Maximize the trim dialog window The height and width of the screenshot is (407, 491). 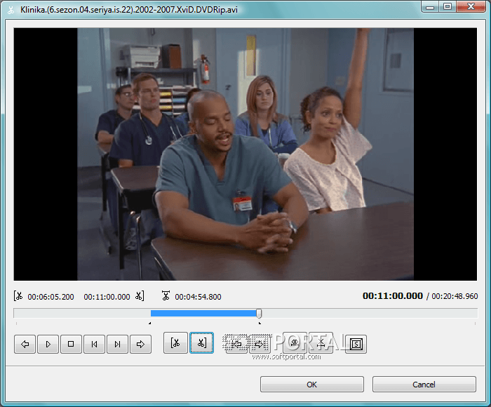(x=448, y=6)
